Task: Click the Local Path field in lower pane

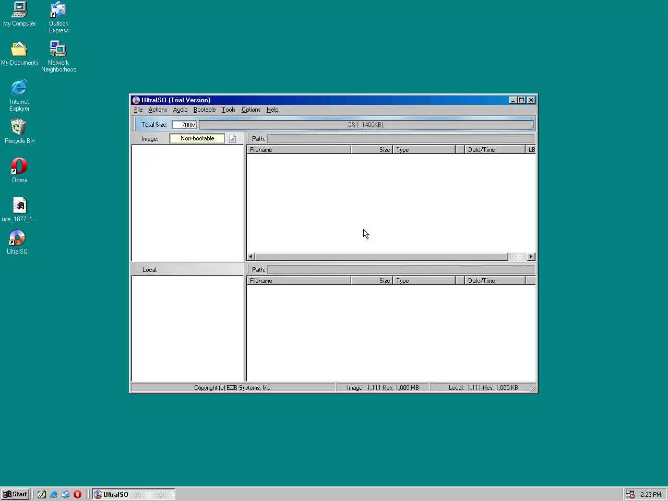Action: [x=400, y=270]
